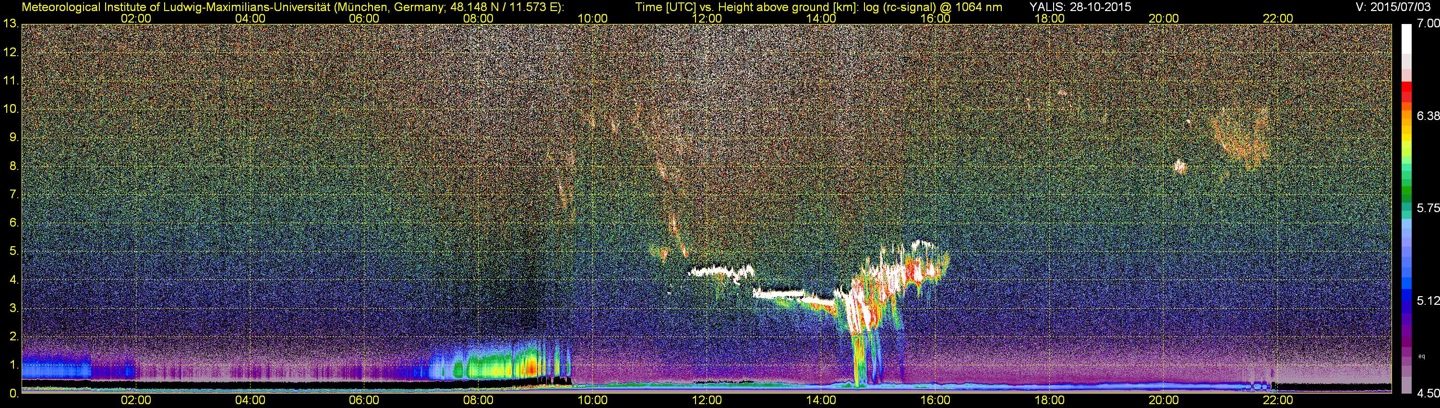Viewport: 1440px width, 408px height.
Task: Click the 5.75 color scale value
Action: (1428, 208)
